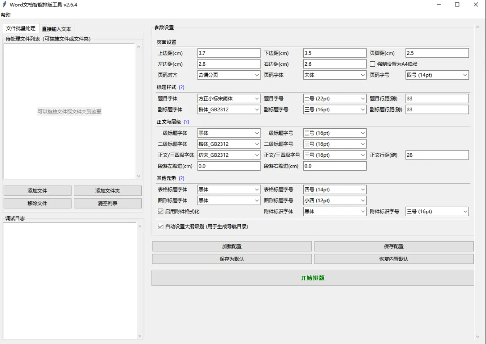Click the file list scrollbar down arrow

point(139,176)
